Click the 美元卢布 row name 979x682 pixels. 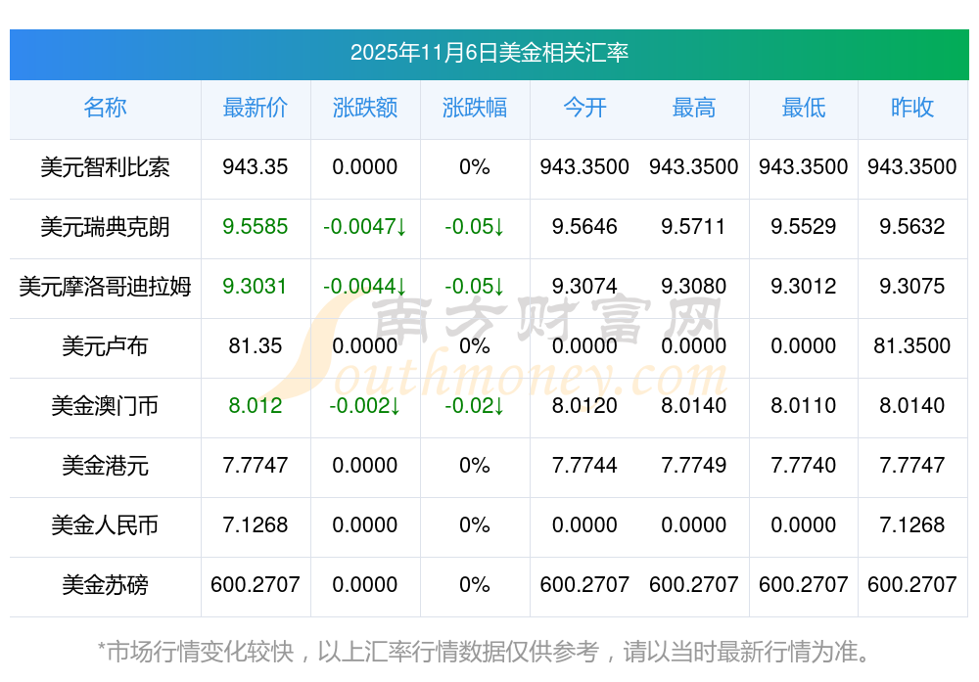[105, 346]
